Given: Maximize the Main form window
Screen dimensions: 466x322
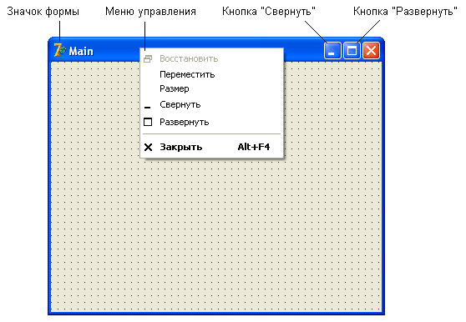Looking at the screenshot, I should point(352,51).
